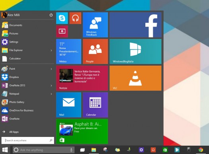The height and width of the screenshot is (154, 209).
Task: Open Paint icon on the taskbar
Action: 105,150
